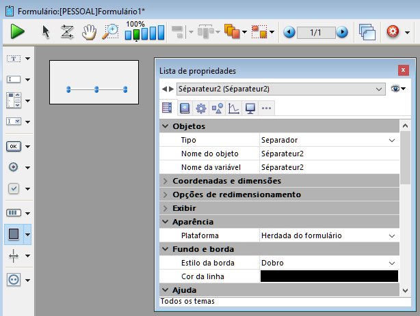Switch to the gear events tab
This screenshot has height=316, width=420.
point(200,108)
